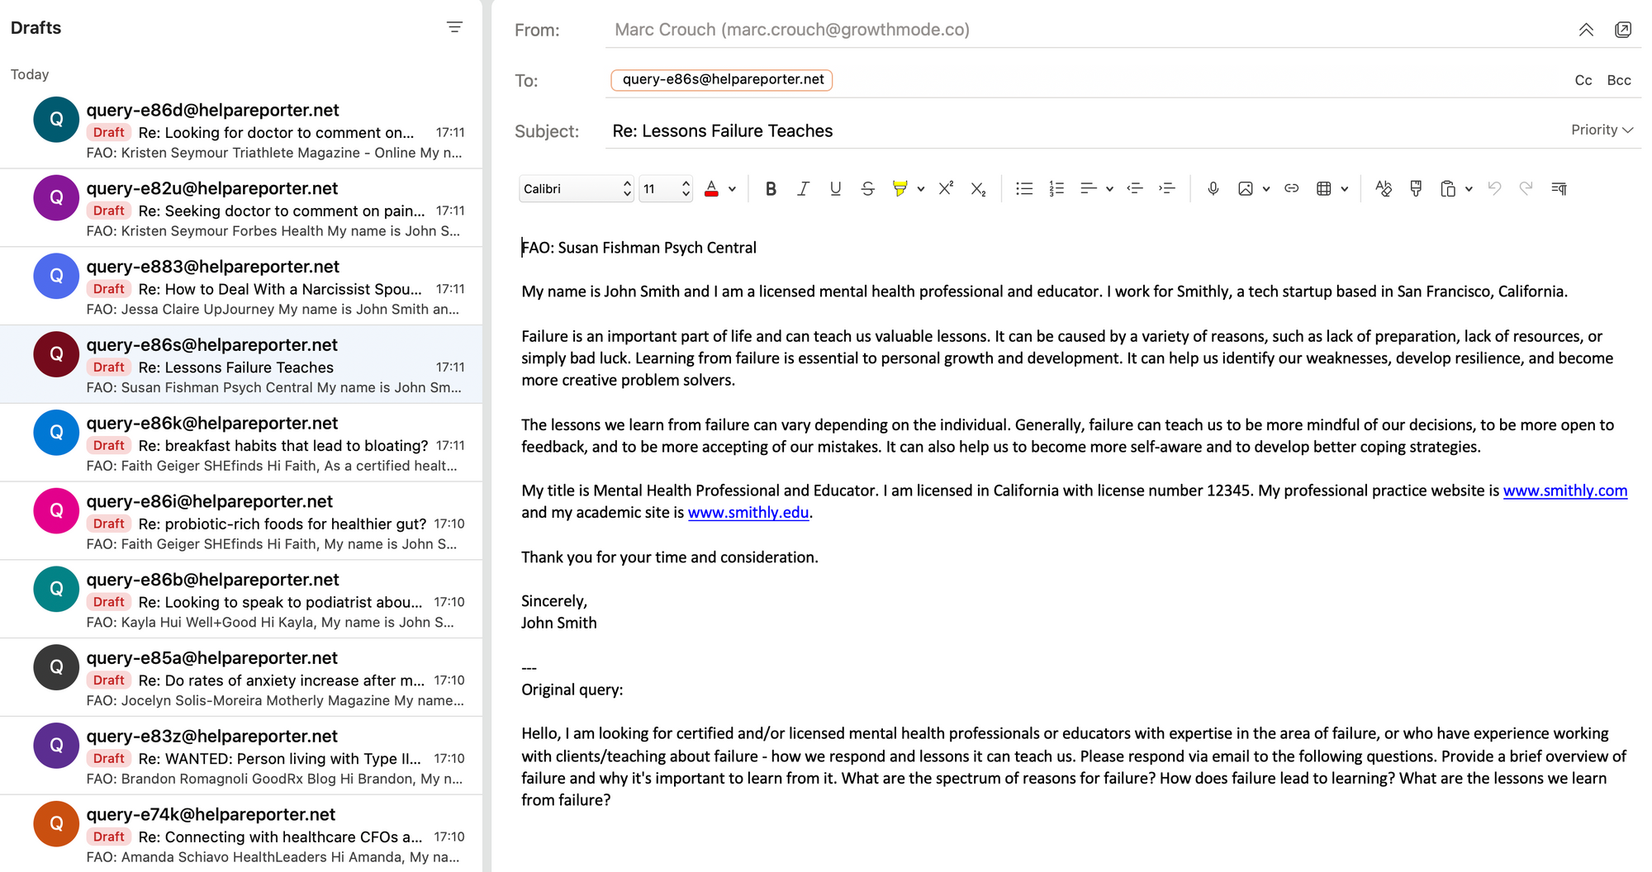This screenshot has height=872, width=1652.
Task: Click the dictate microphone icon
Action: 1213,189
